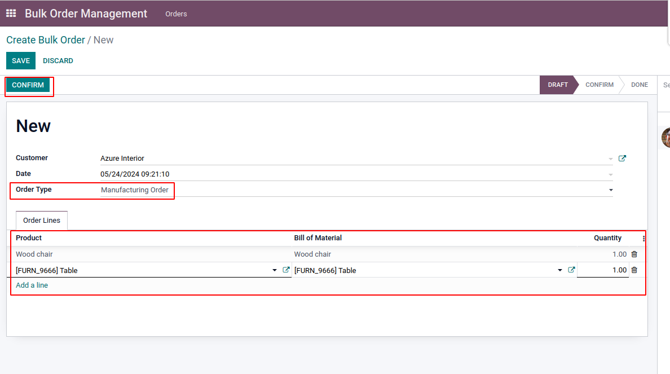The height and width of the screenshot is (374, 670).
Task: Click the New record title heading
Action: click(33, 126)
